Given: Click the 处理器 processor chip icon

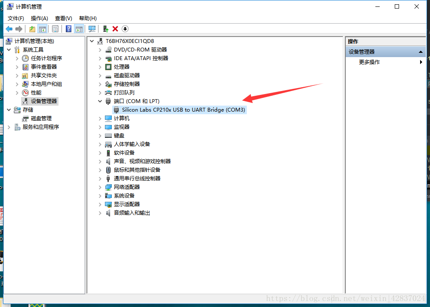Looking at the screenshot, I should [x=109, y=67].
